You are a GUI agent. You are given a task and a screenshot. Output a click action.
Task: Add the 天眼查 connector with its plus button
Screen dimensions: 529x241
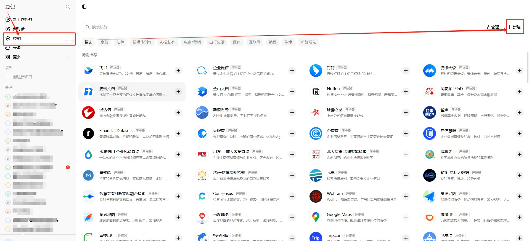(292, 133)
